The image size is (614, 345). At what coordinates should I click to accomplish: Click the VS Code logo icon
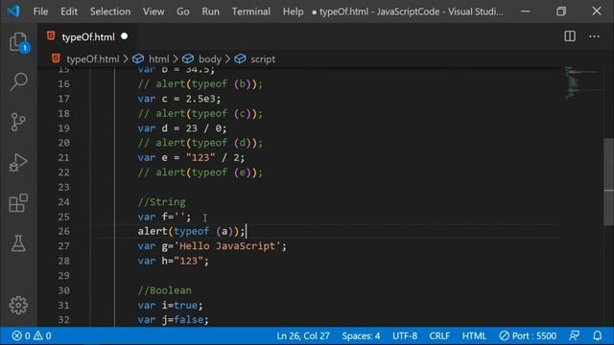[13, 11]
